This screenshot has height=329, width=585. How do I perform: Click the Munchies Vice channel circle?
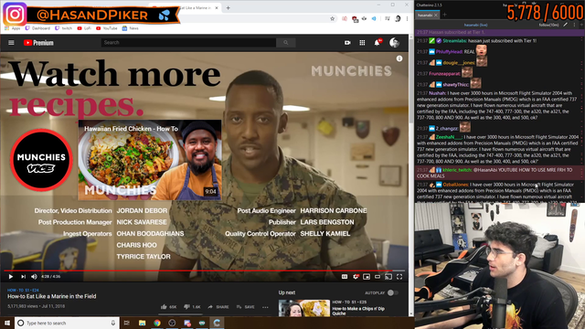coord(41,161)
